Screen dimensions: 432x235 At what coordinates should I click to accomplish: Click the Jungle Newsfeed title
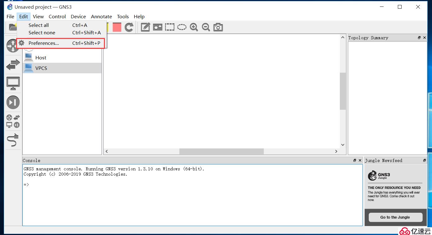pyautogui.click(x=384, y=160)
